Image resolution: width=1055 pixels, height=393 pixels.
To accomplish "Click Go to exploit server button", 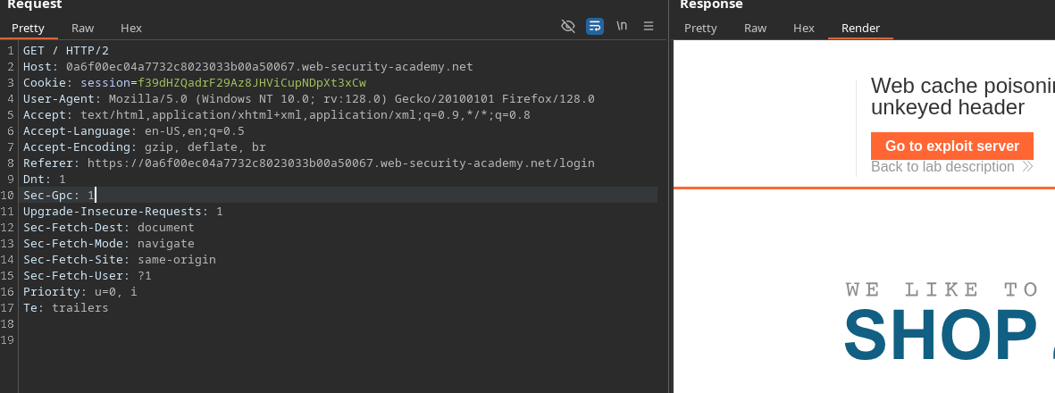I will point(951,146).
